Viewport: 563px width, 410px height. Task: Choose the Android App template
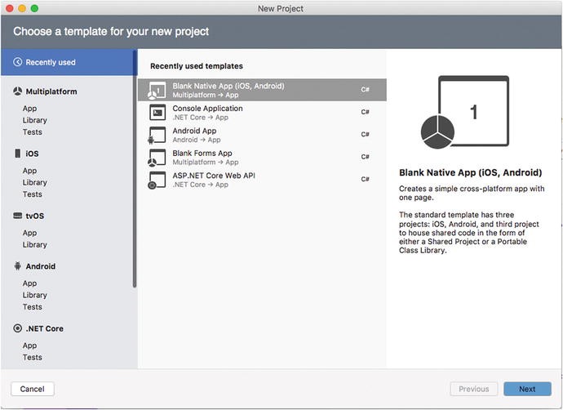(262, 135)
